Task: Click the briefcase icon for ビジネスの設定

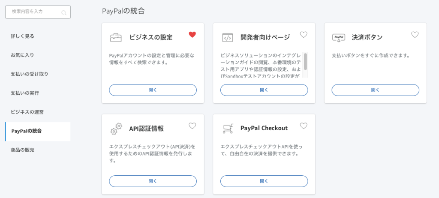Action: (116, 38)
